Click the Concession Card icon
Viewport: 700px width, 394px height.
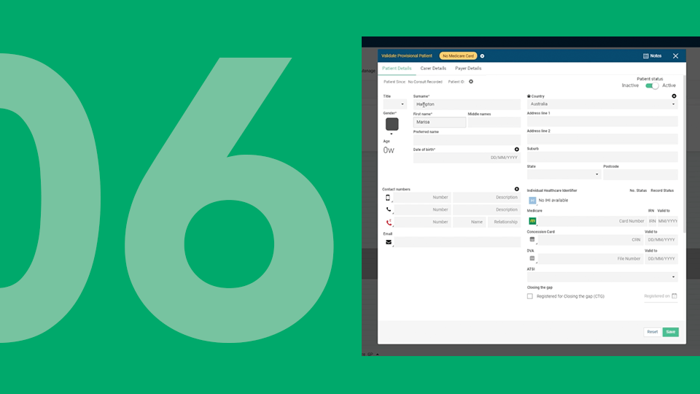point(532,239)
